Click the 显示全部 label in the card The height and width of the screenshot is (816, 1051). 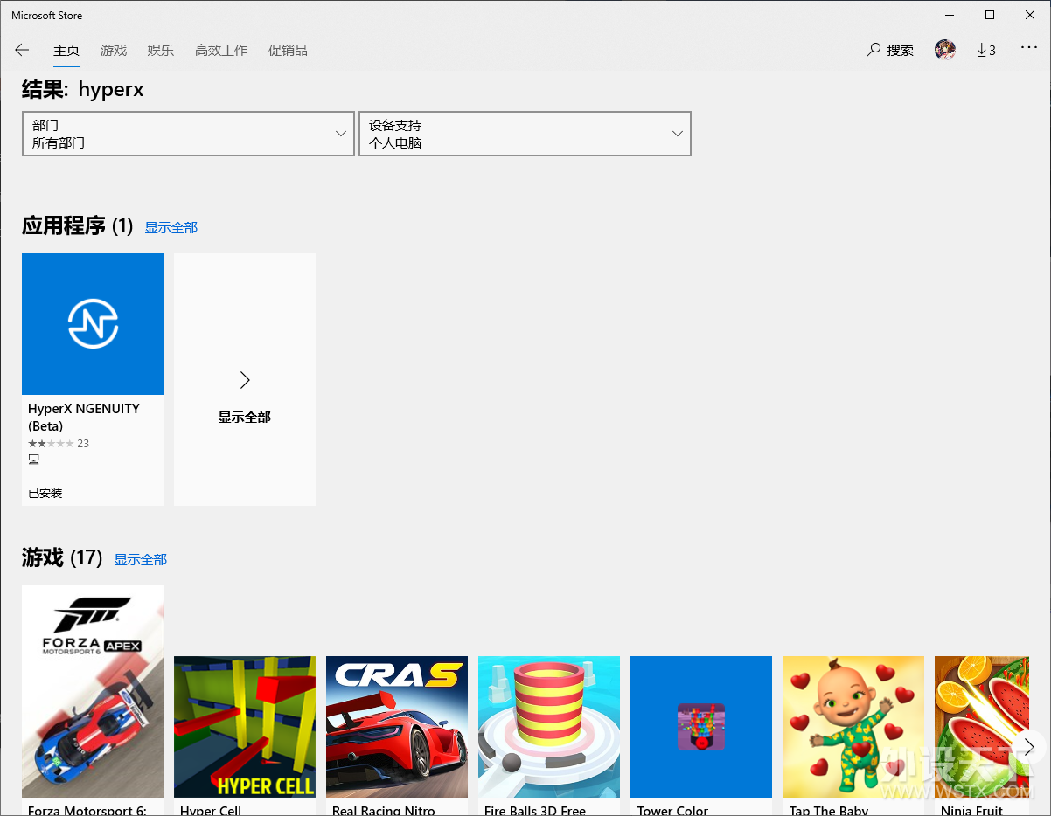pyautogui.click(x=245, y=418)
